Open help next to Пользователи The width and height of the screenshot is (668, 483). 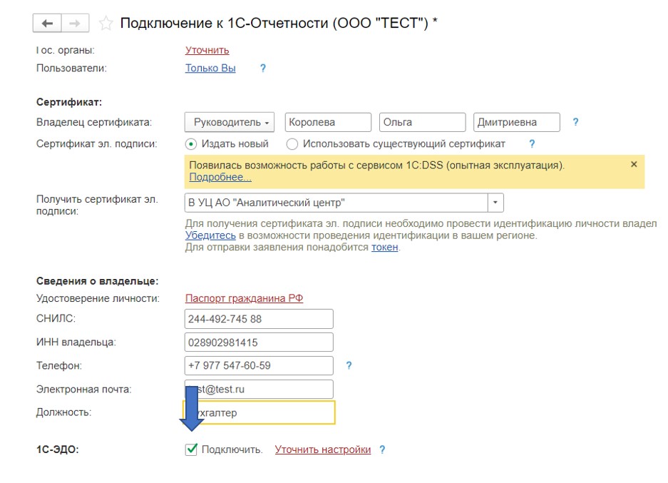click(x=263, y=68)
